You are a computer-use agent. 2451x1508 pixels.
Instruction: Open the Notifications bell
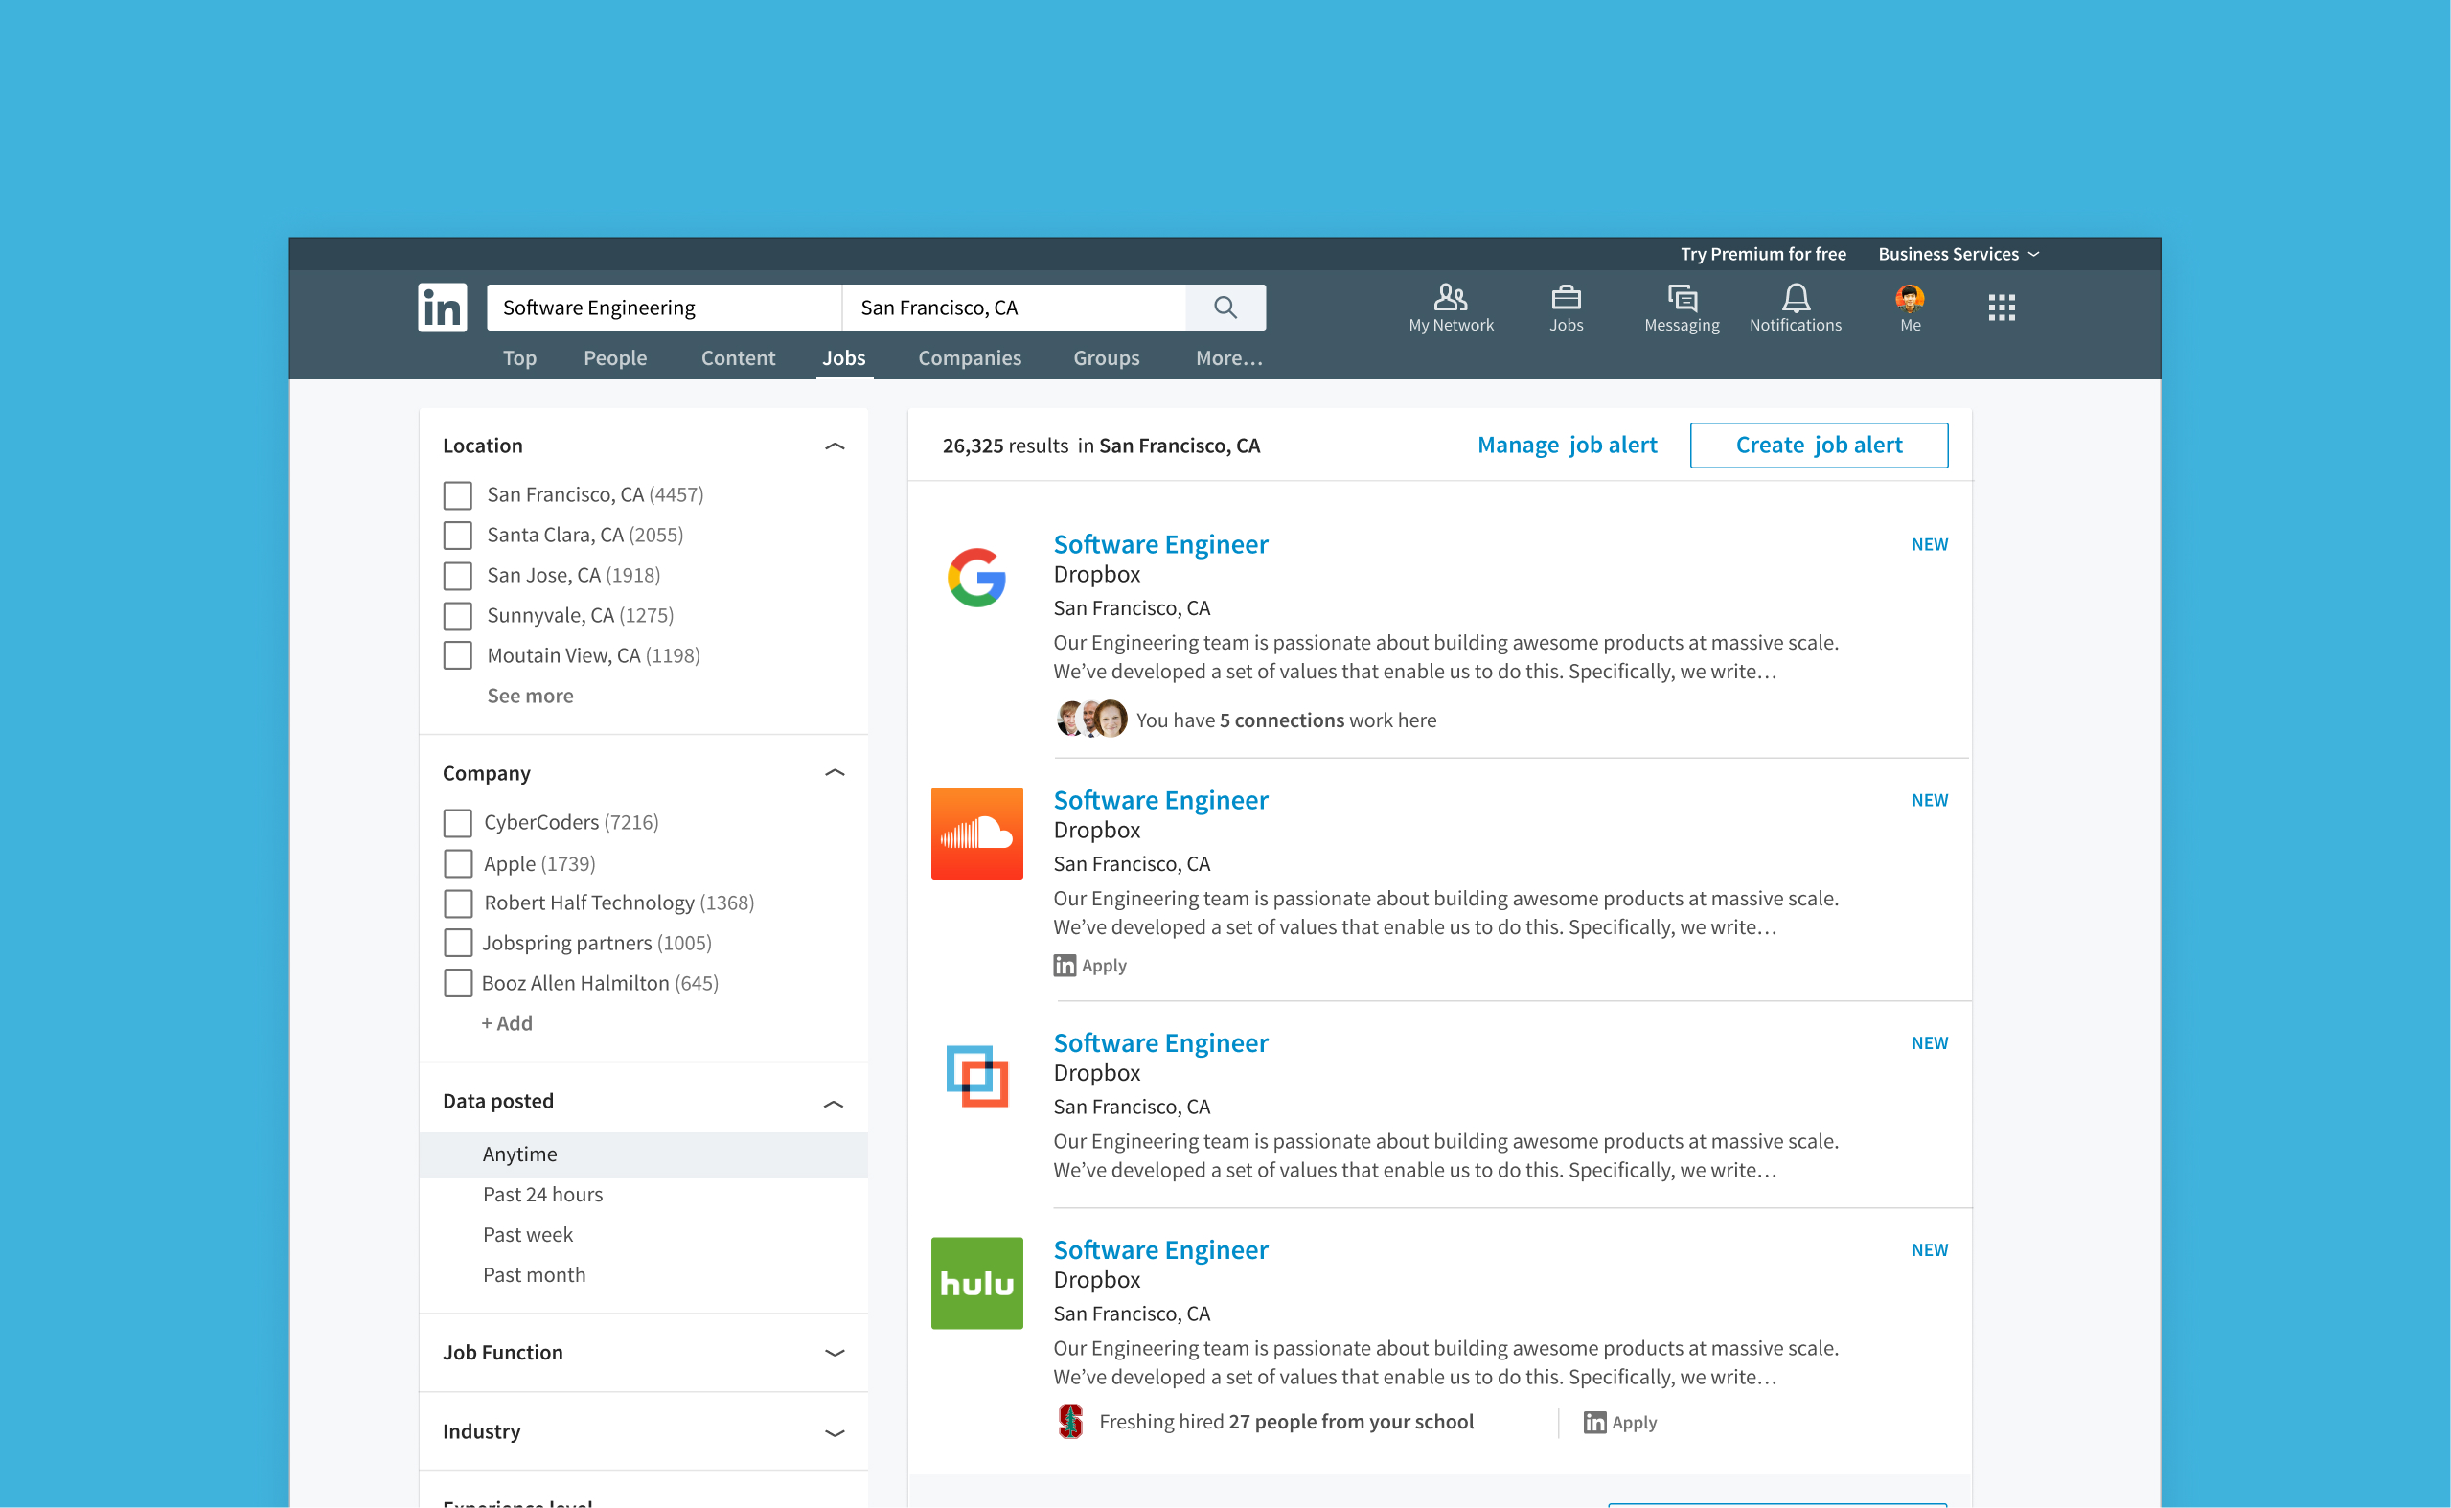coord(1795,308)
